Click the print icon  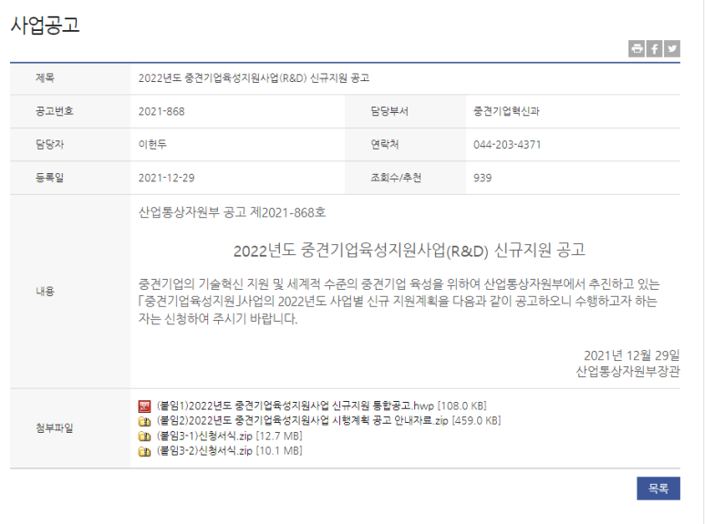(637, 48)
